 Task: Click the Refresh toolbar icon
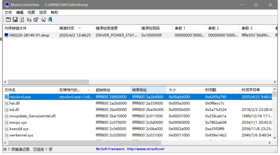22,20
